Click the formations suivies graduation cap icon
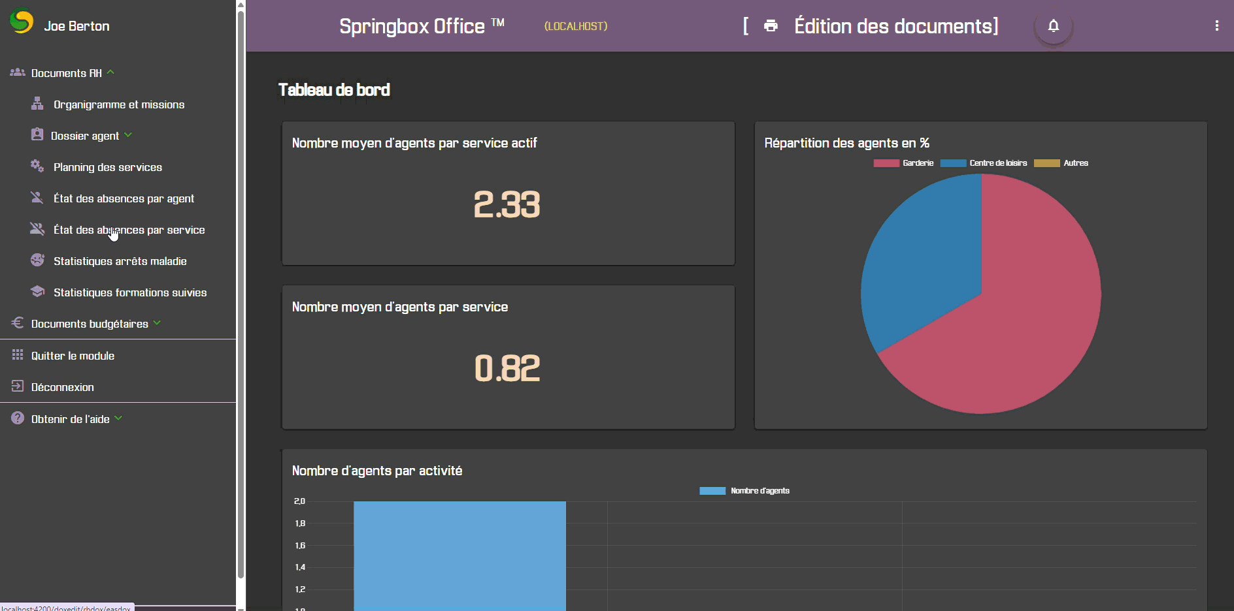Image resolution: width=1234 pixels, height=611 pixels. [x=37, y=291]
